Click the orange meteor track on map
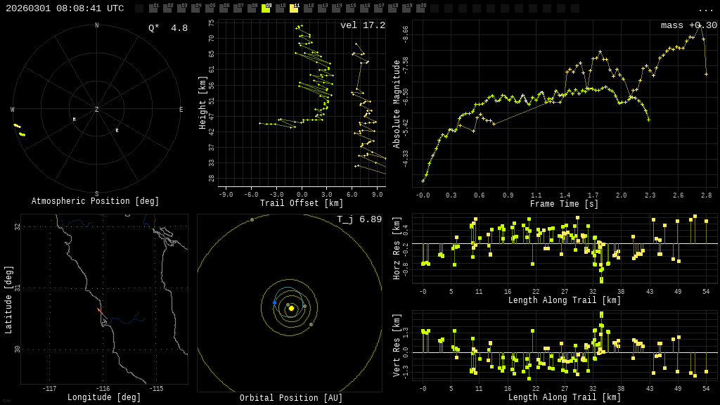 [x=99, y=310]
